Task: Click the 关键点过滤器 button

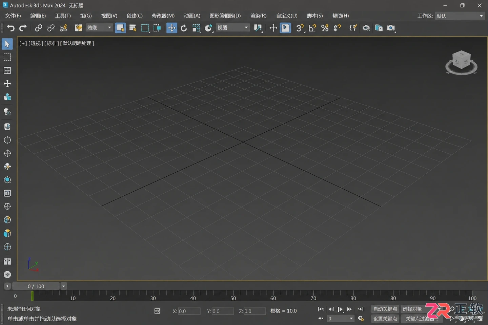Action: point(422,319)
